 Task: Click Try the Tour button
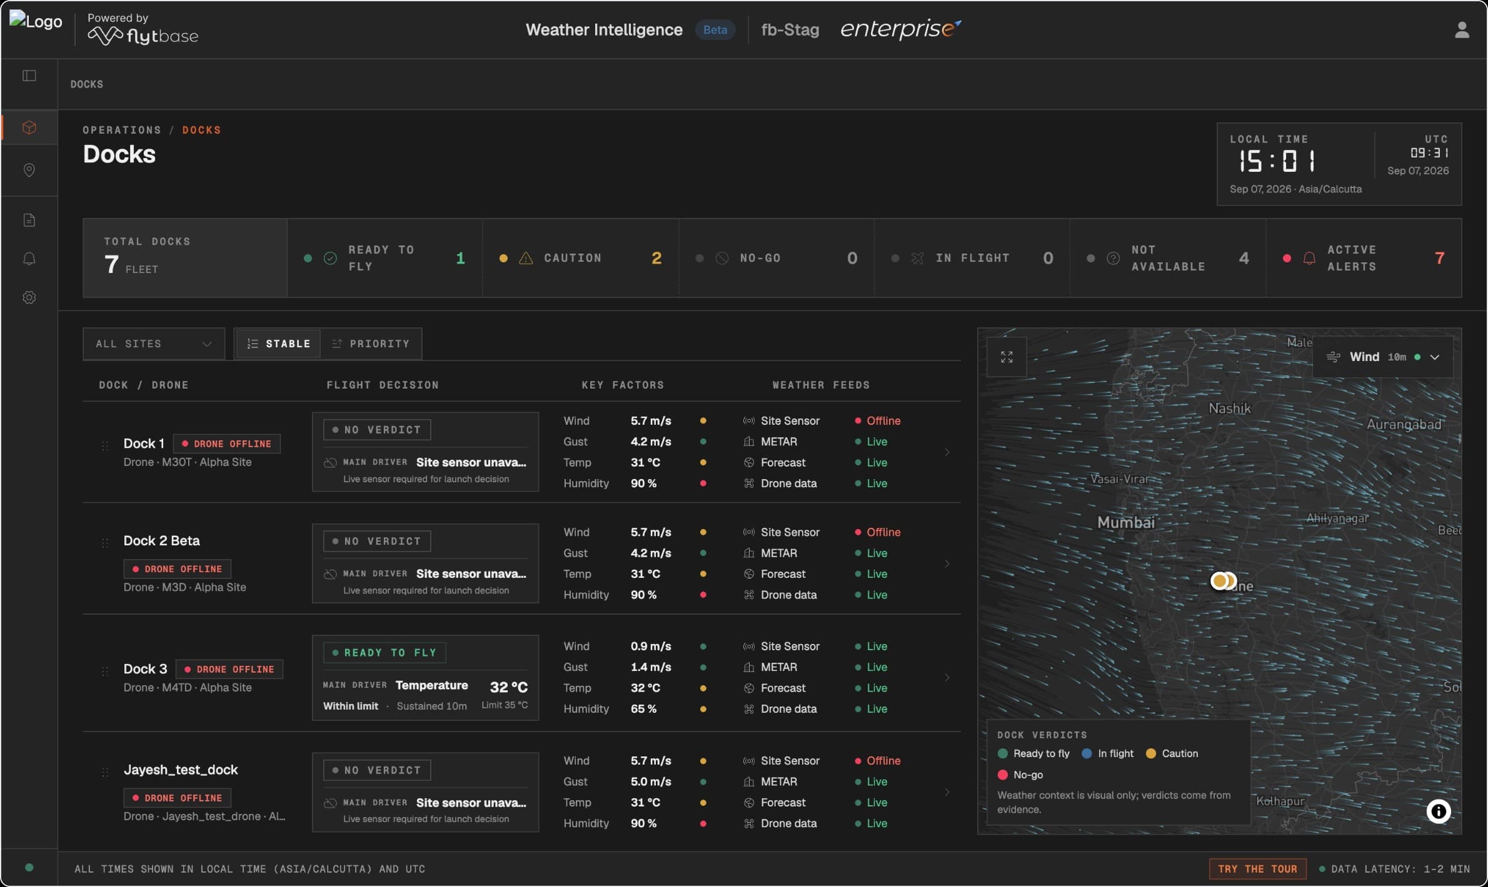1257,869
